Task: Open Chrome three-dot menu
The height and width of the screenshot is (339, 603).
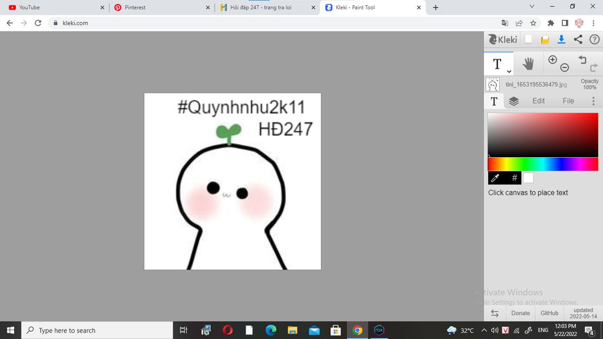Action: 594,23
